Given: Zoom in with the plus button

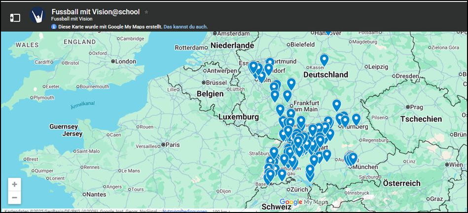Looking at the screenshot, I should [x=14, y=184].
